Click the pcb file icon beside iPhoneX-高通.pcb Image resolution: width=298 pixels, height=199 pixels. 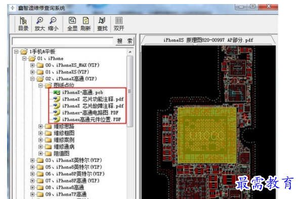coord(57,93)
